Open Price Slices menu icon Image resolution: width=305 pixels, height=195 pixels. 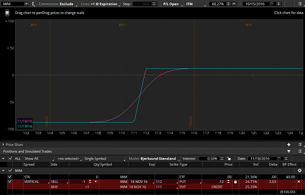click(300, 144)
